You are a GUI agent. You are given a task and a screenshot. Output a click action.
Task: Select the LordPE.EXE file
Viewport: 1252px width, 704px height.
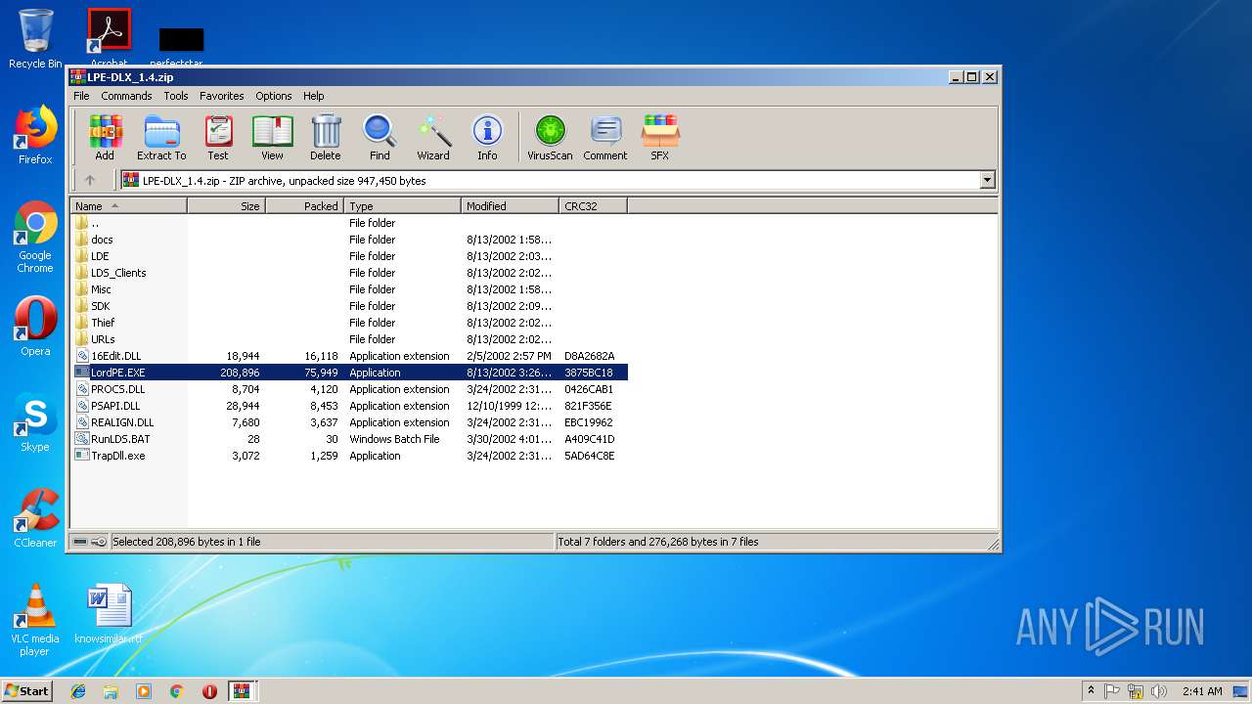(350, 373)
